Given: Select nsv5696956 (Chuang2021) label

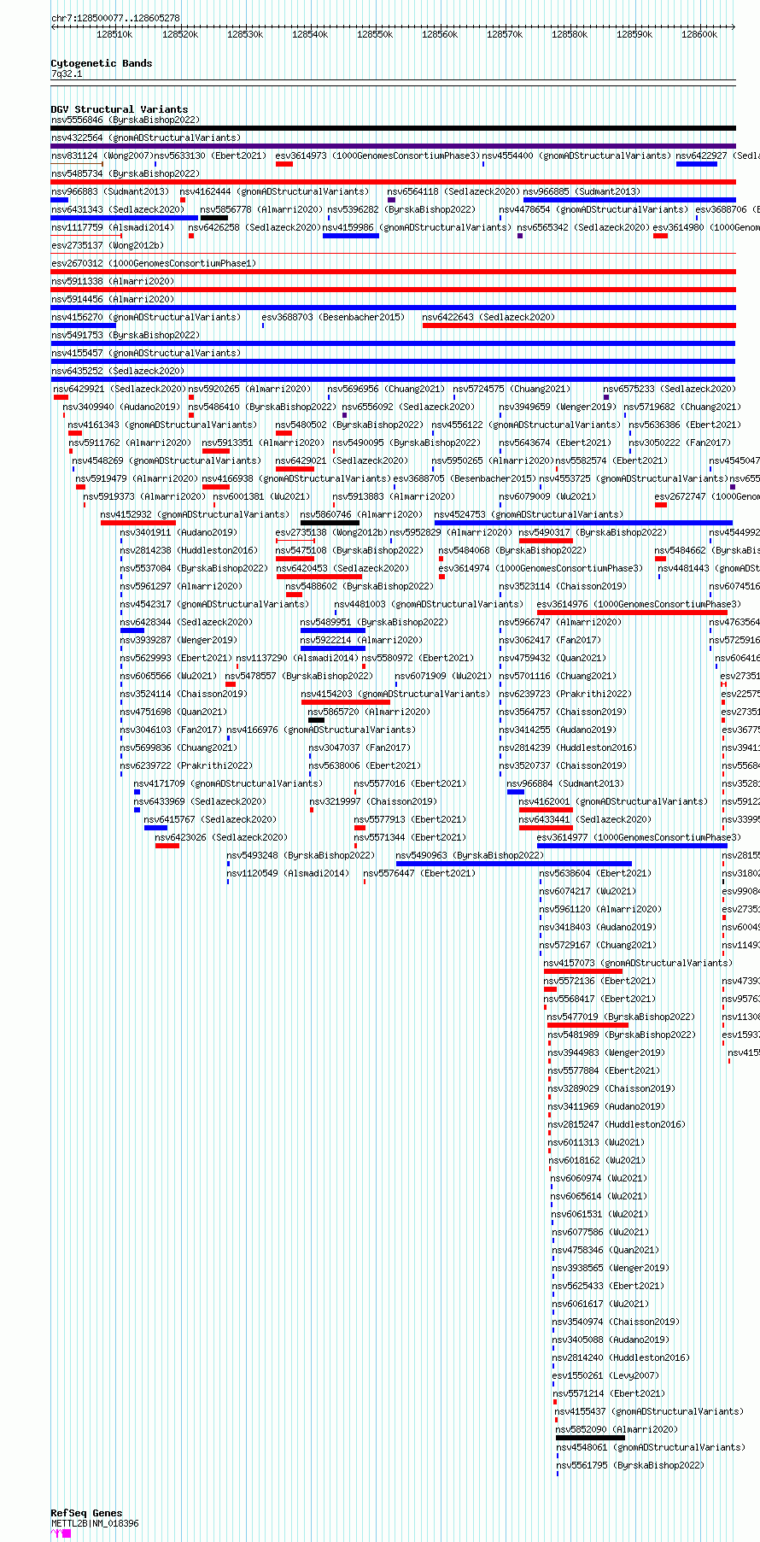Looking at the screenshot, I should pyautogui.click(x=386, y=389).
